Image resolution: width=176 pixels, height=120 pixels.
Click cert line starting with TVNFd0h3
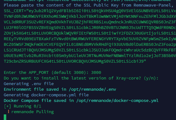point(90,17)
